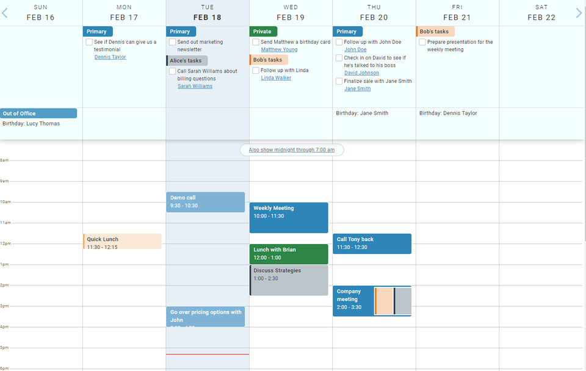
Task: Go to next week arrow
Action: click(x=579, y=13)
